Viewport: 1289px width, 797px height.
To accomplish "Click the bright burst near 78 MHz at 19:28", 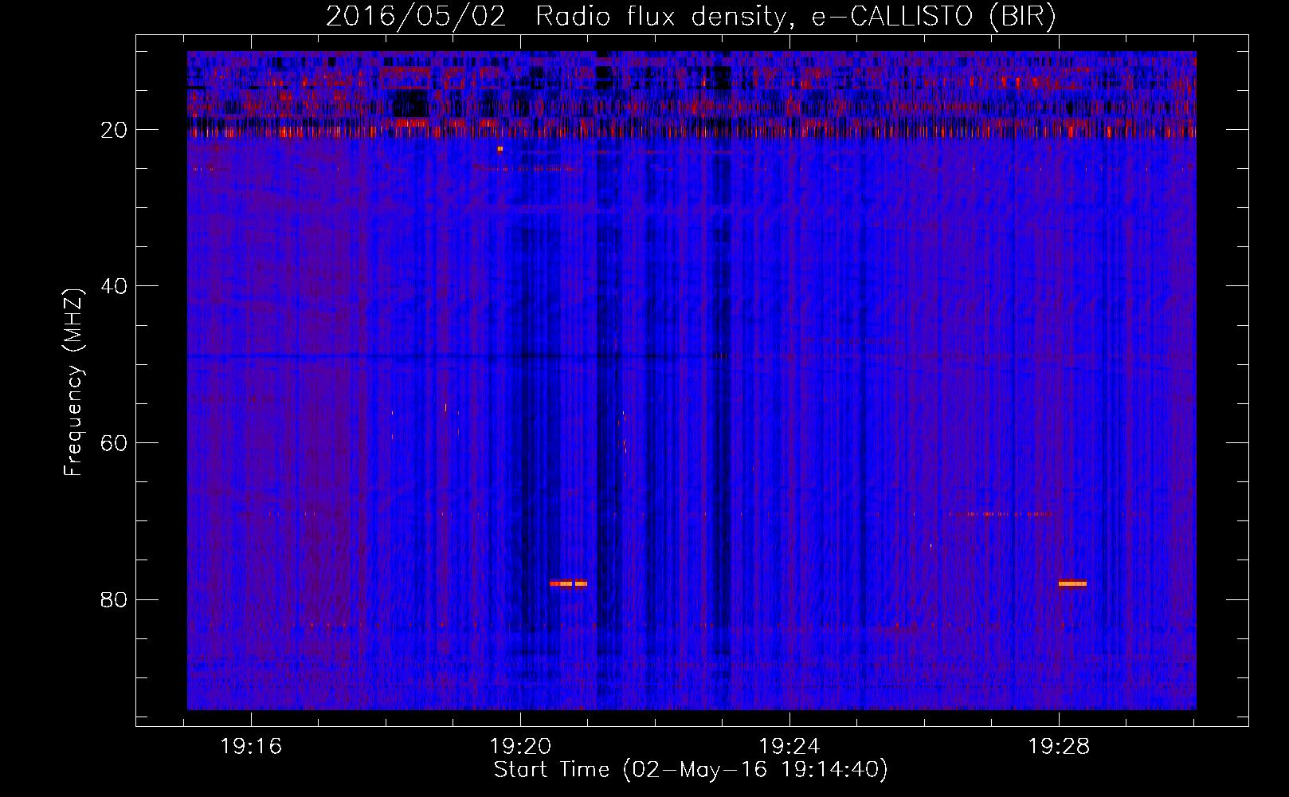I will pos(1072,583).
